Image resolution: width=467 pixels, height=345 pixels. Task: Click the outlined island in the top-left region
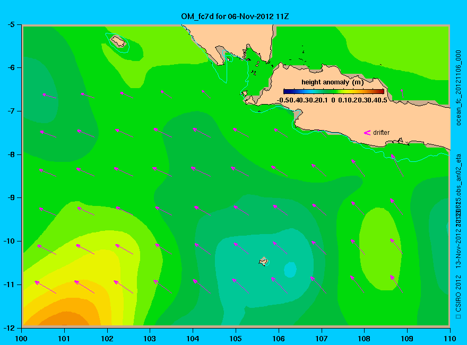pyautogui.click(x=118, y=41)
